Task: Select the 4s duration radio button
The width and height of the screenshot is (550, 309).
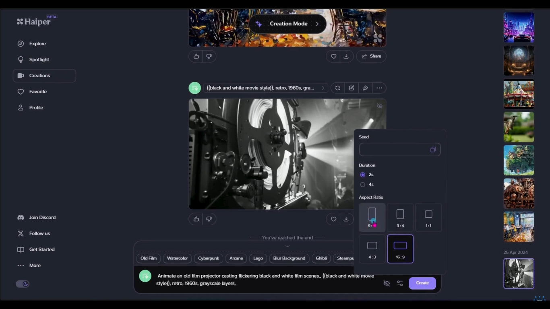Action: pos(362,184)
